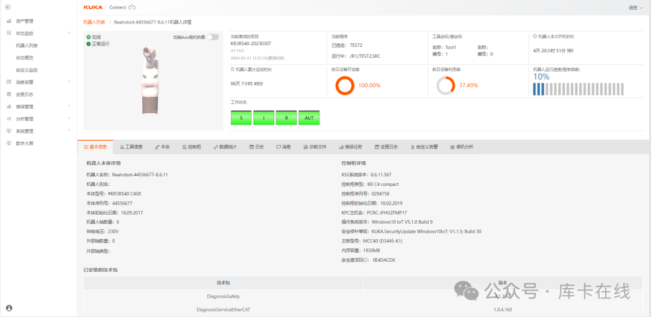651x317 pixels.
Task: Click the 分析管理 chart icon
Action: 8,118
